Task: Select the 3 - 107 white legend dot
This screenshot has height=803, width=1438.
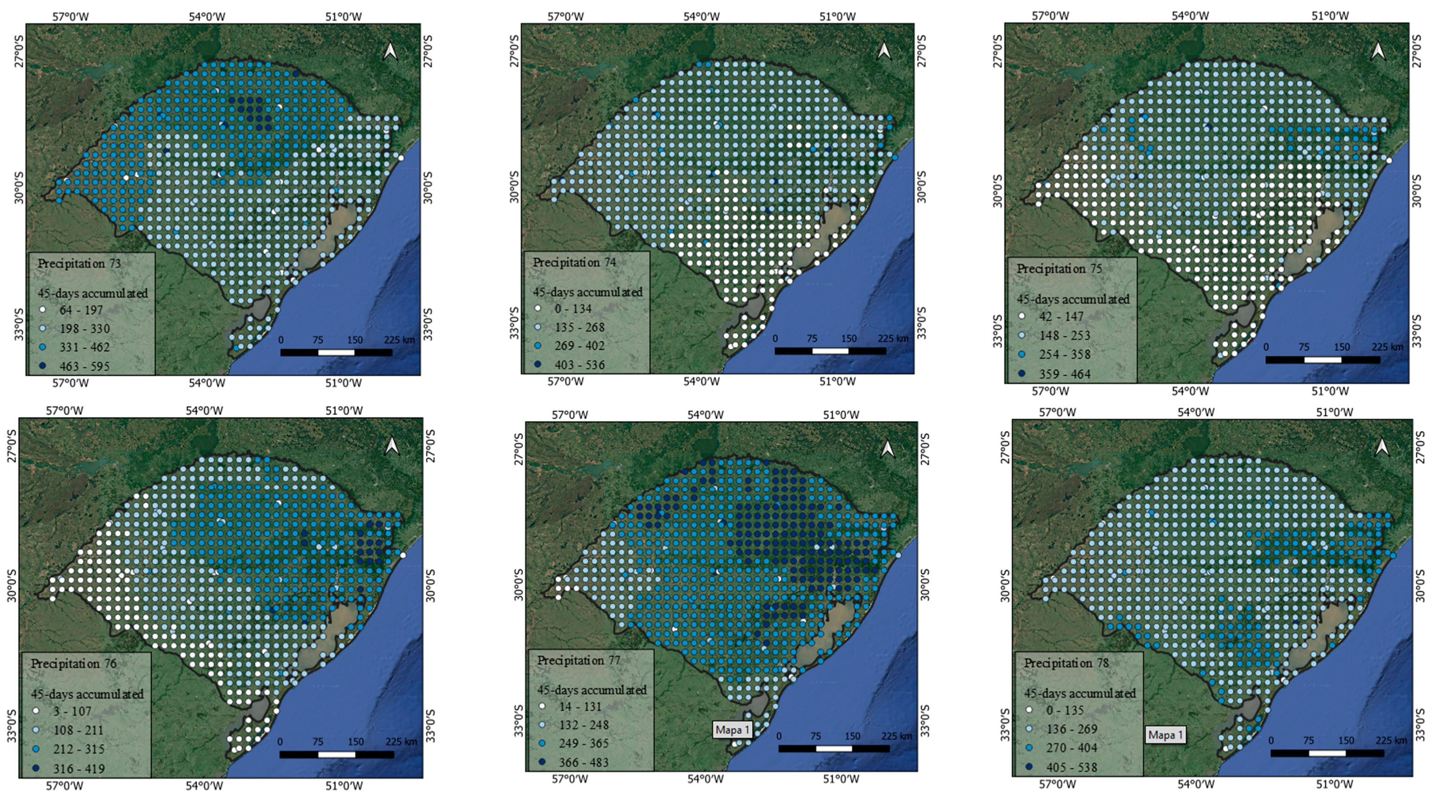Action: pyautogui.click(x=35, y=712)
